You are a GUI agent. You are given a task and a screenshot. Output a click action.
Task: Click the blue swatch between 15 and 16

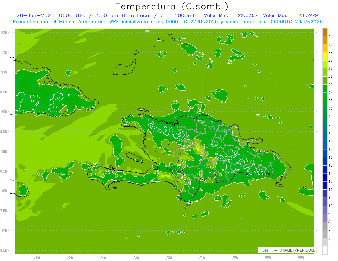(325, 162)
